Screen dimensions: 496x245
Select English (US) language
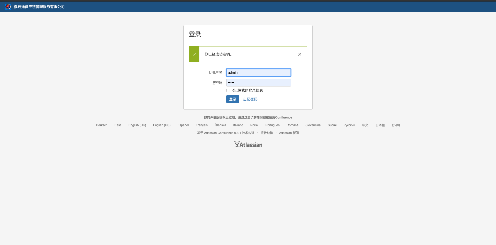point(162,125)
